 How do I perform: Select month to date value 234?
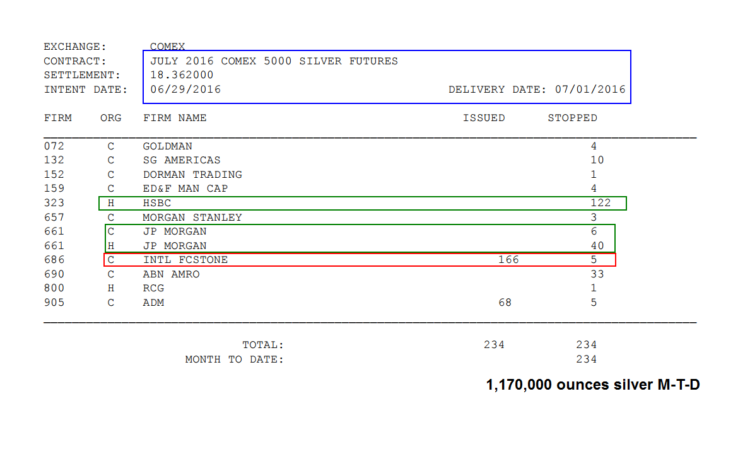587,359
